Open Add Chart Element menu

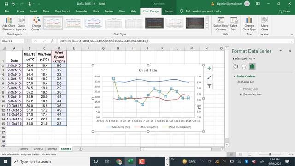point(8,24)
